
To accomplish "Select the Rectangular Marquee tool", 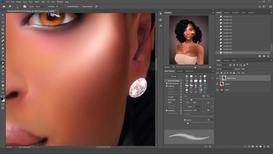I will click(x=3, y=18).
